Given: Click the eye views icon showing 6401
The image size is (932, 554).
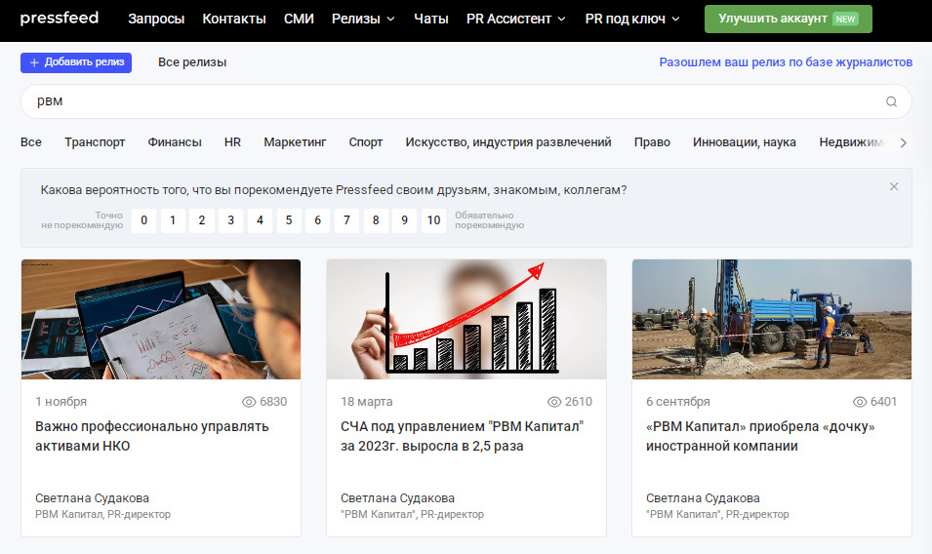Looking at the screenshot, I should coord(860,402).
